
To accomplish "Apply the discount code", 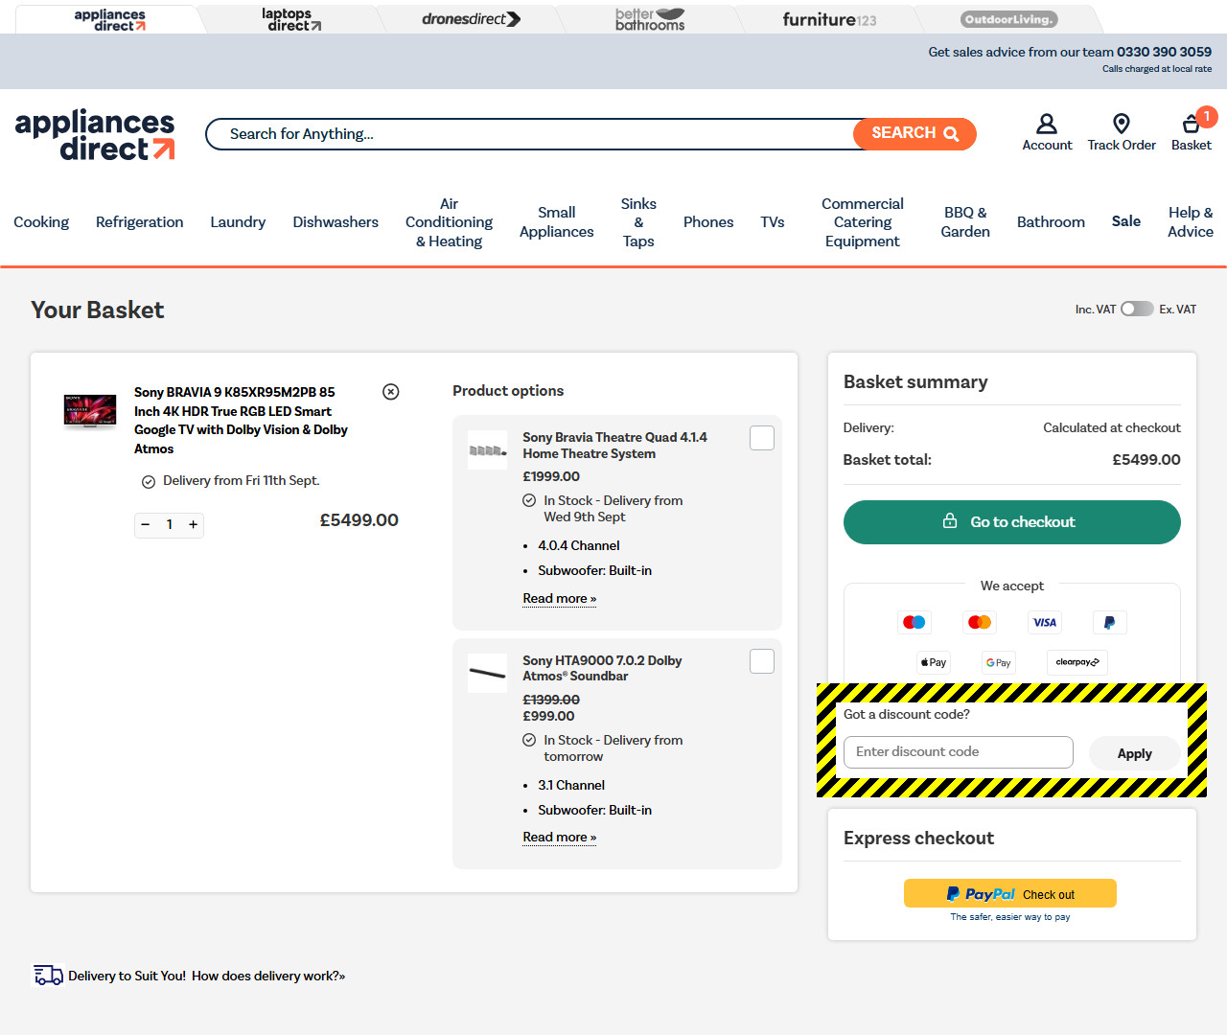I will coord(1135,753).
